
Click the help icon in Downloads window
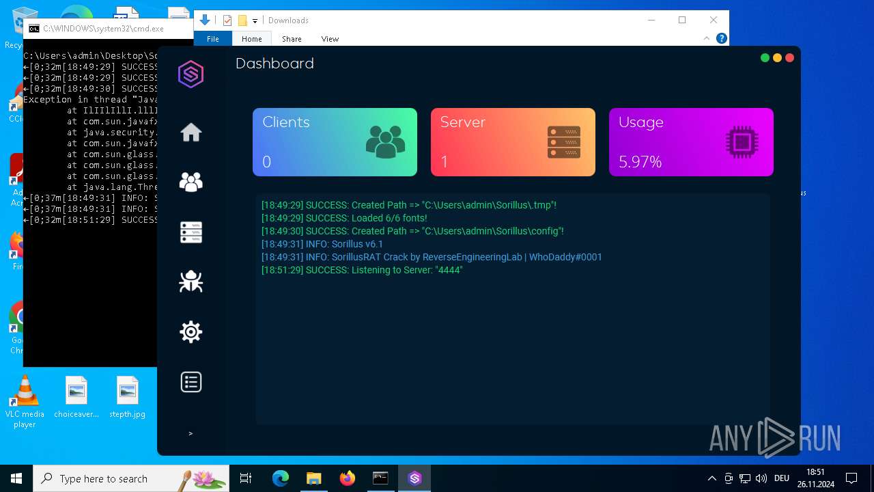click(721, 39)
